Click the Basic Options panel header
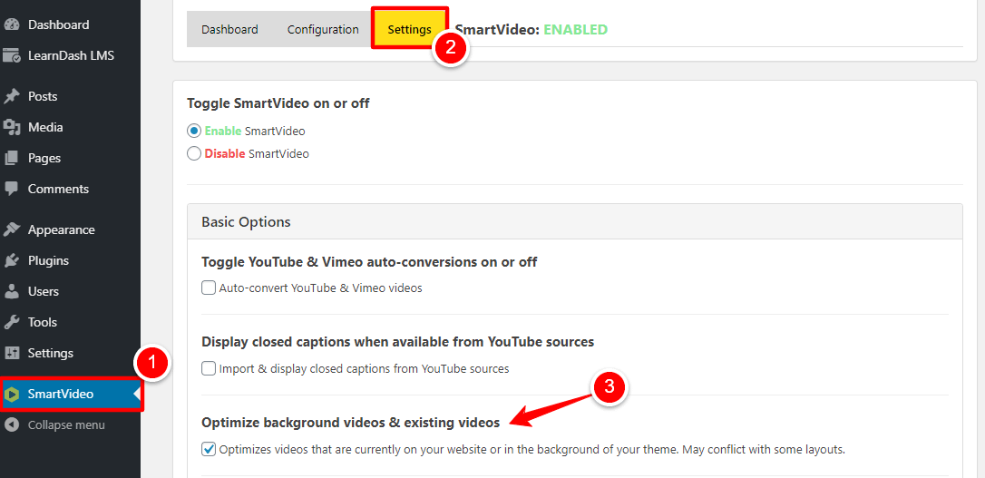This screenshot has width=985, height=478. point(575,221)
